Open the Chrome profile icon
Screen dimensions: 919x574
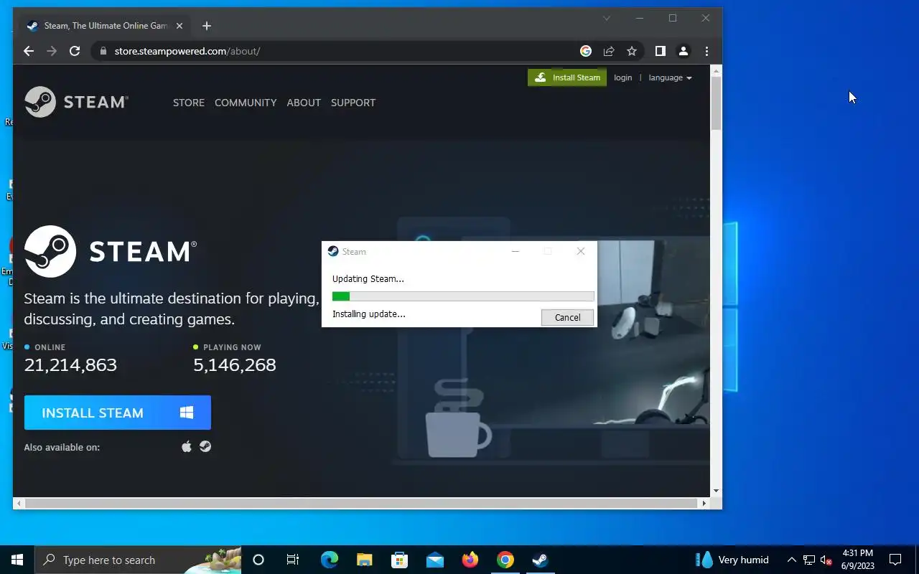(684, 51)
